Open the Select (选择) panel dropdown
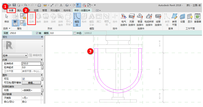203x107 pixels. [7, 28]
